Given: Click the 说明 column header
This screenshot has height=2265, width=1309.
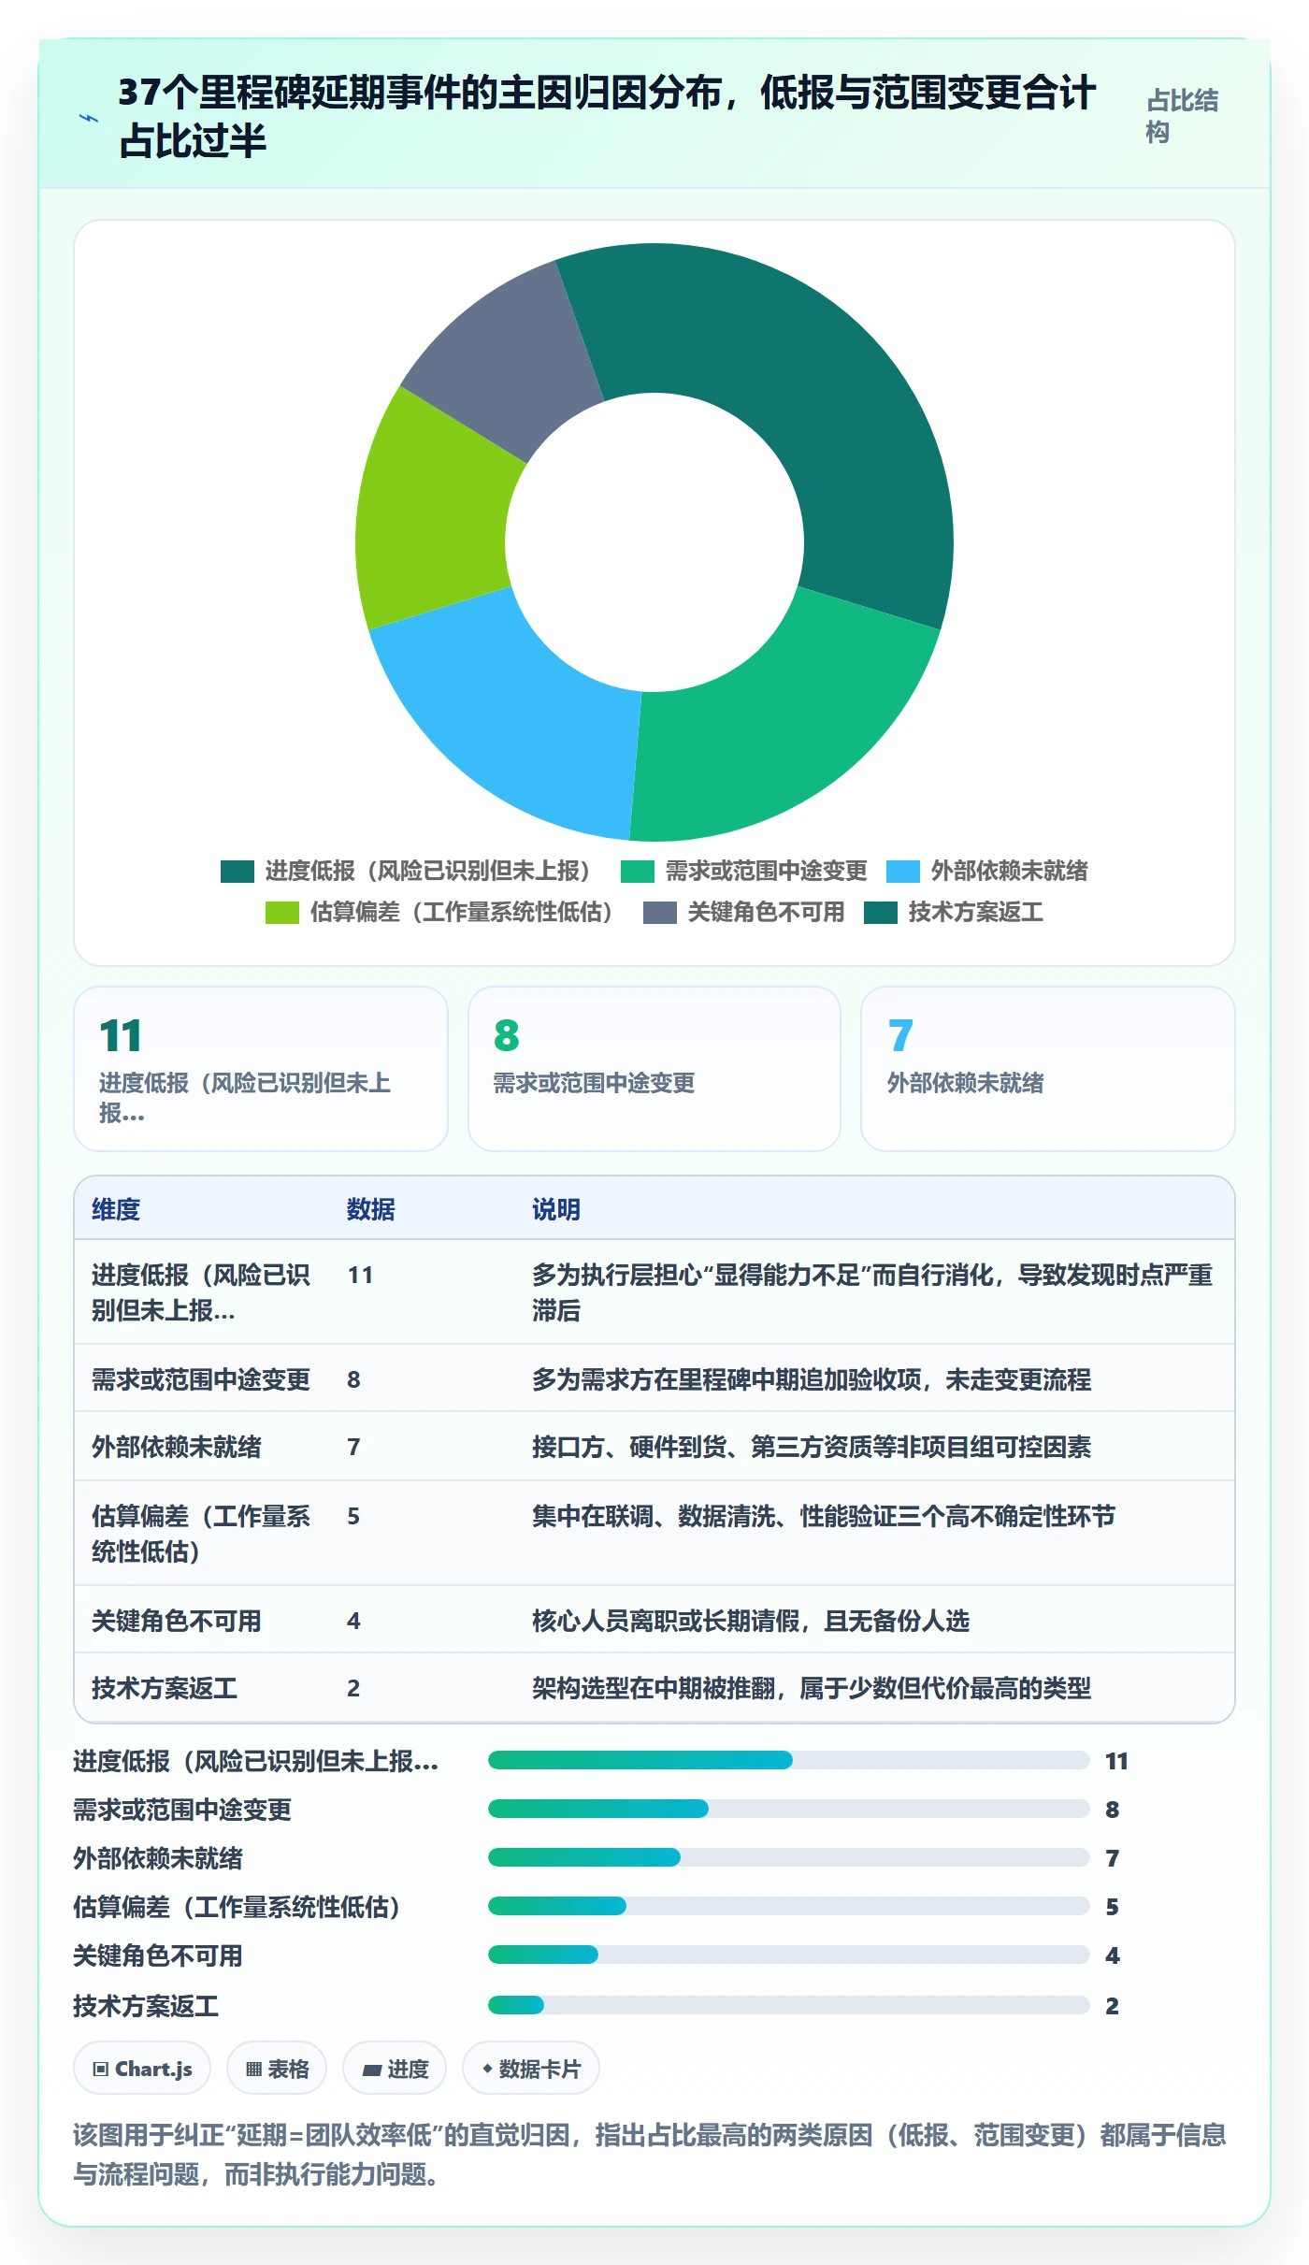Looking at the screenshot, I should coord(556,1209).
